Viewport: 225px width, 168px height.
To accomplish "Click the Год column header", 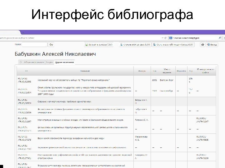I will (155, 71).
